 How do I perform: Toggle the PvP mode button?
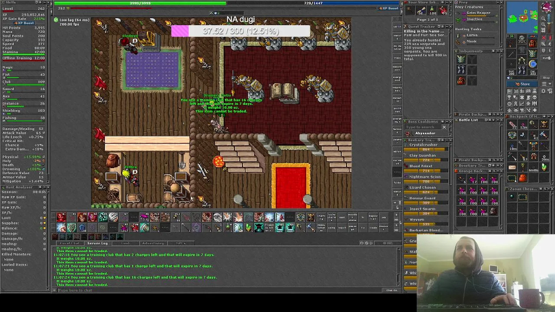coord(546,58)
